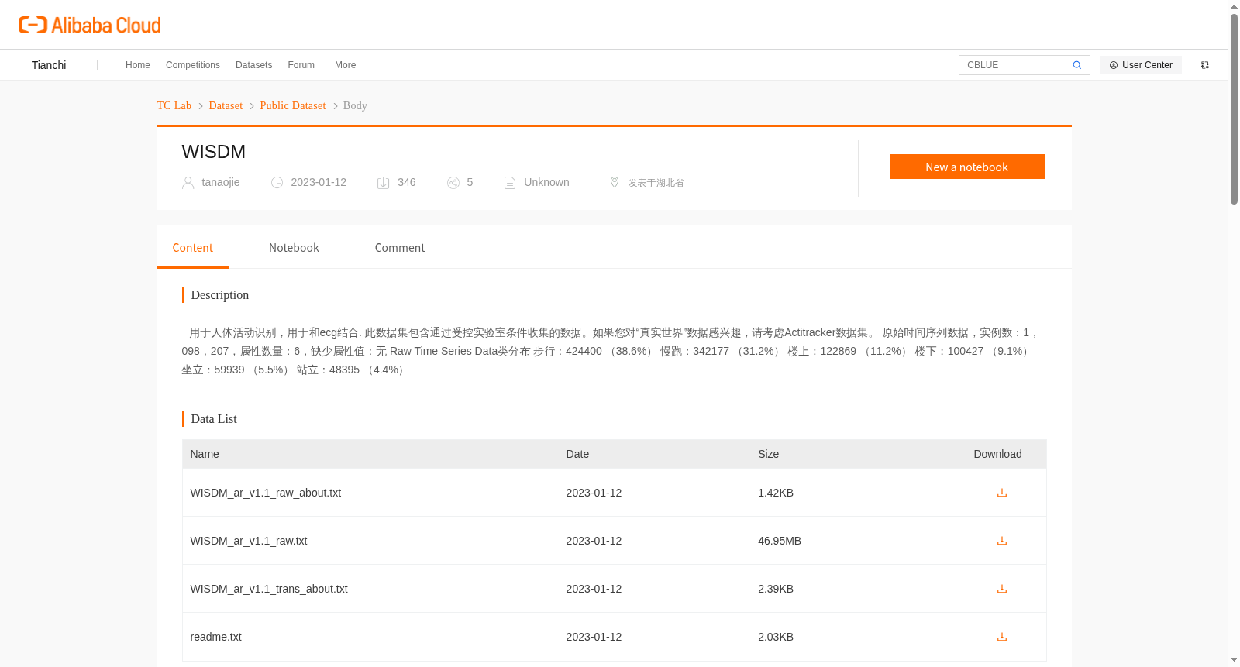Open User Center

(x=1140, y=65)
